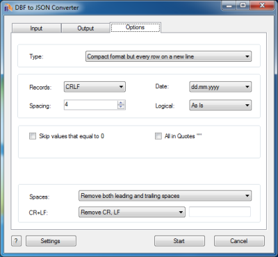Maximize the converter window

243,6
